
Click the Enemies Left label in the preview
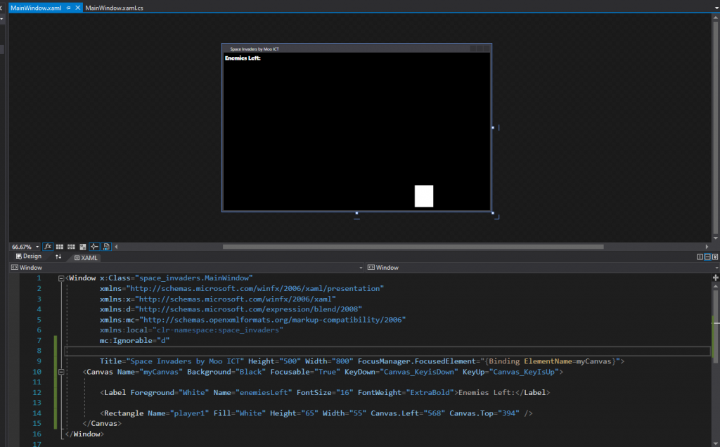click(243, 57)
